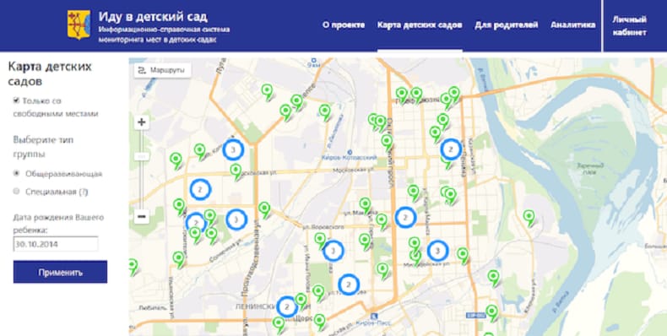
Task: Click the map zoom slider handle
Action: [x=142, y=156]
